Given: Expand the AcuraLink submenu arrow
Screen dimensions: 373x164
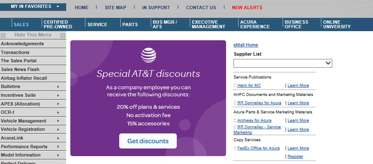Looking at the screenshot, I should point(58,138).
